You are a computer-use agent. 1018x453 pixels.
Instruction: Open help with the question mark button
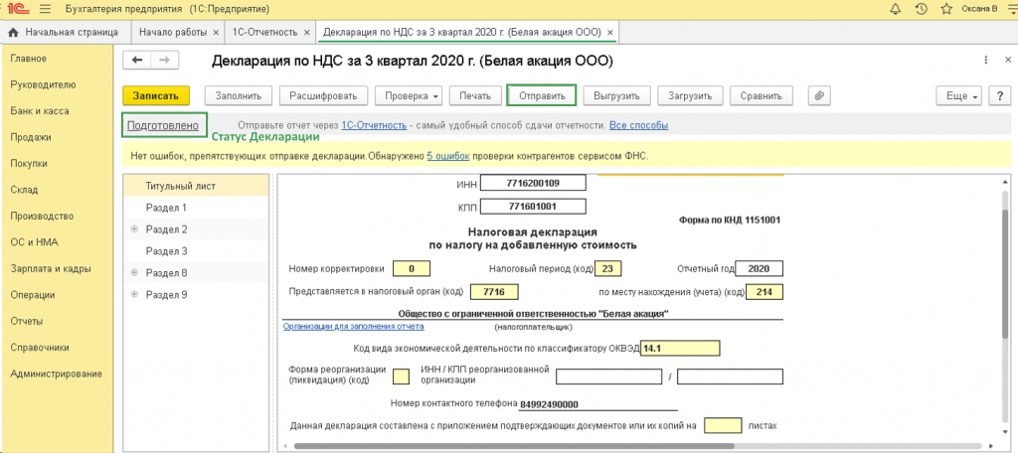(998, 95)
